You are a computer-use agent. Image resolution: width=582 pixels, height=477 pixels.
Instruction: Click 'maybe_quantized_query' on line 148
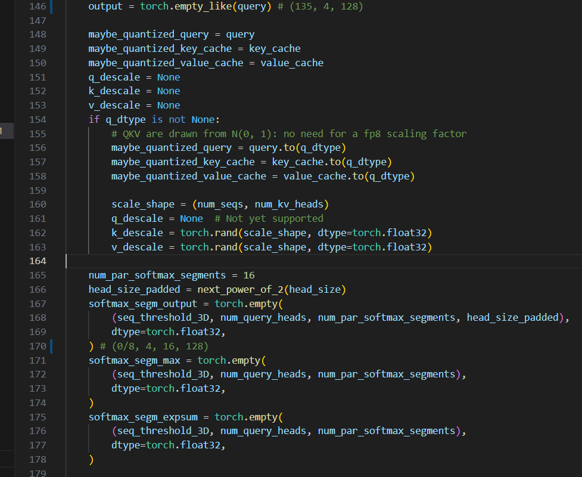coord(148,35)
